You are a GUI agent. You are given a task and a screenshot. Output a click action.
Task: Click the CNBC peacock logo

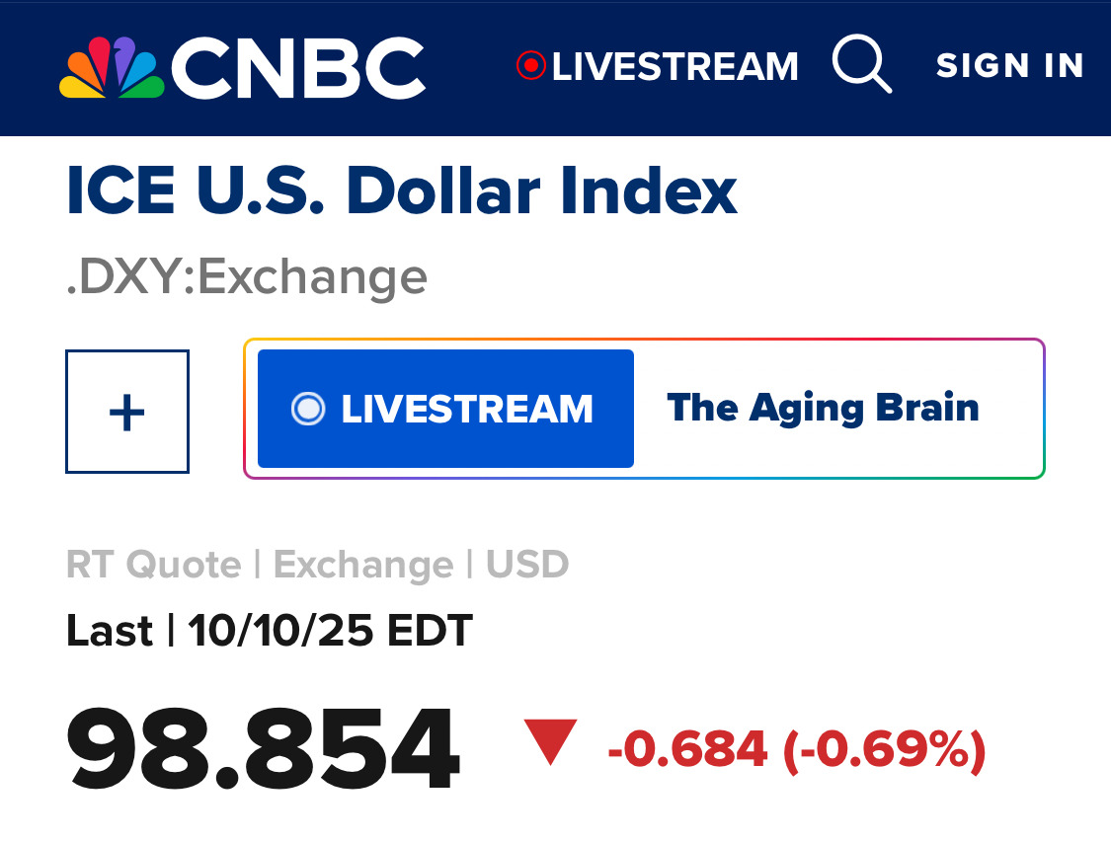(x=111, y=67)
